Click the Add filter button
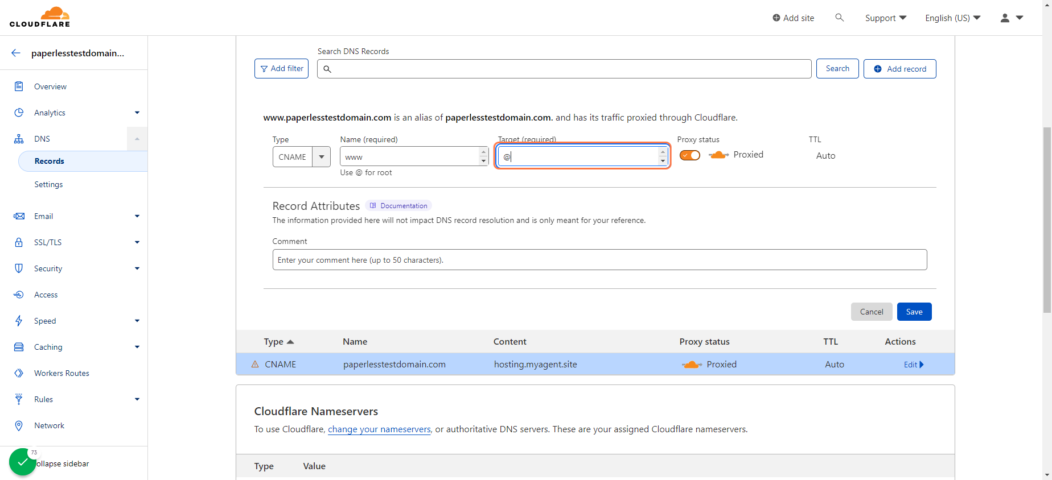 coord(281,69)
